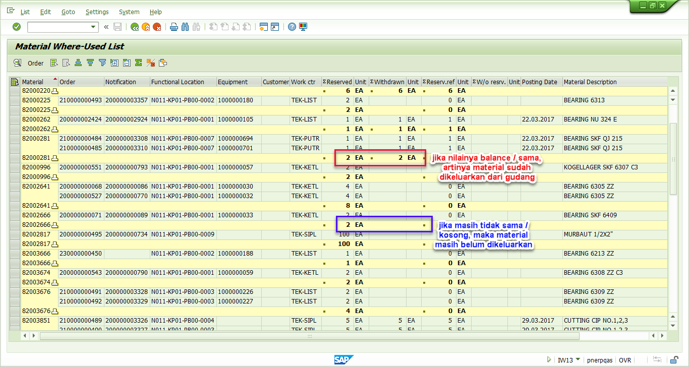Open Find with the binoculars icon
689x367 pixels.
click(x=185, y=27)
